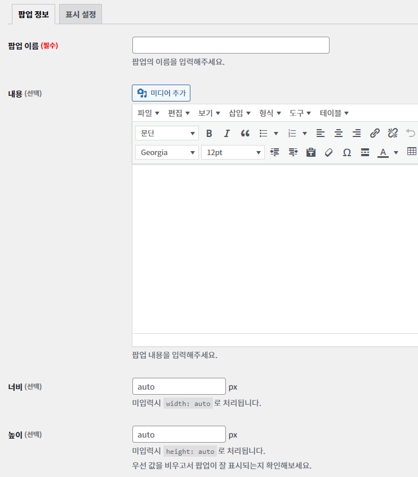Center align the text
Viewport: 418px width, 477px height.
(339, 133)
